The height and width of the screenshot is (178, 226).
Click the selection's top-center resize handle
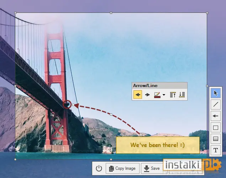111,13
